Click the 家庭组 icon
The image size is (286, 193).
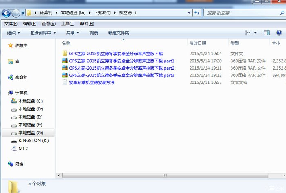point(11,77)
